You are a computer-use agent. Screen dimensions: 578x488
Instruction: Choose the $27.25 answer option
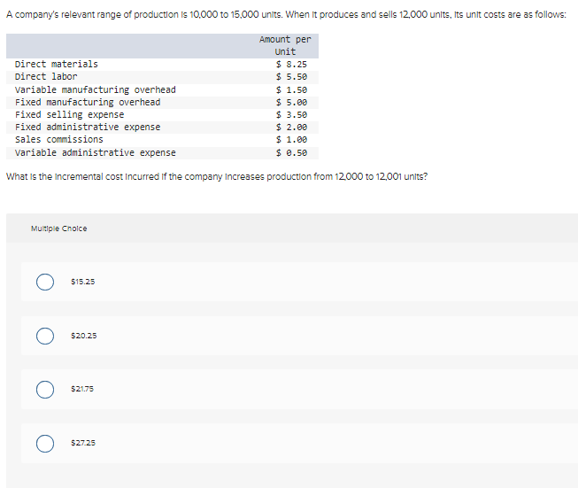point(45,443)
